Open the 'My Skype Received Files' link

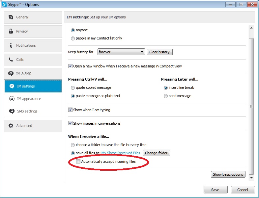tap(121, 153)
